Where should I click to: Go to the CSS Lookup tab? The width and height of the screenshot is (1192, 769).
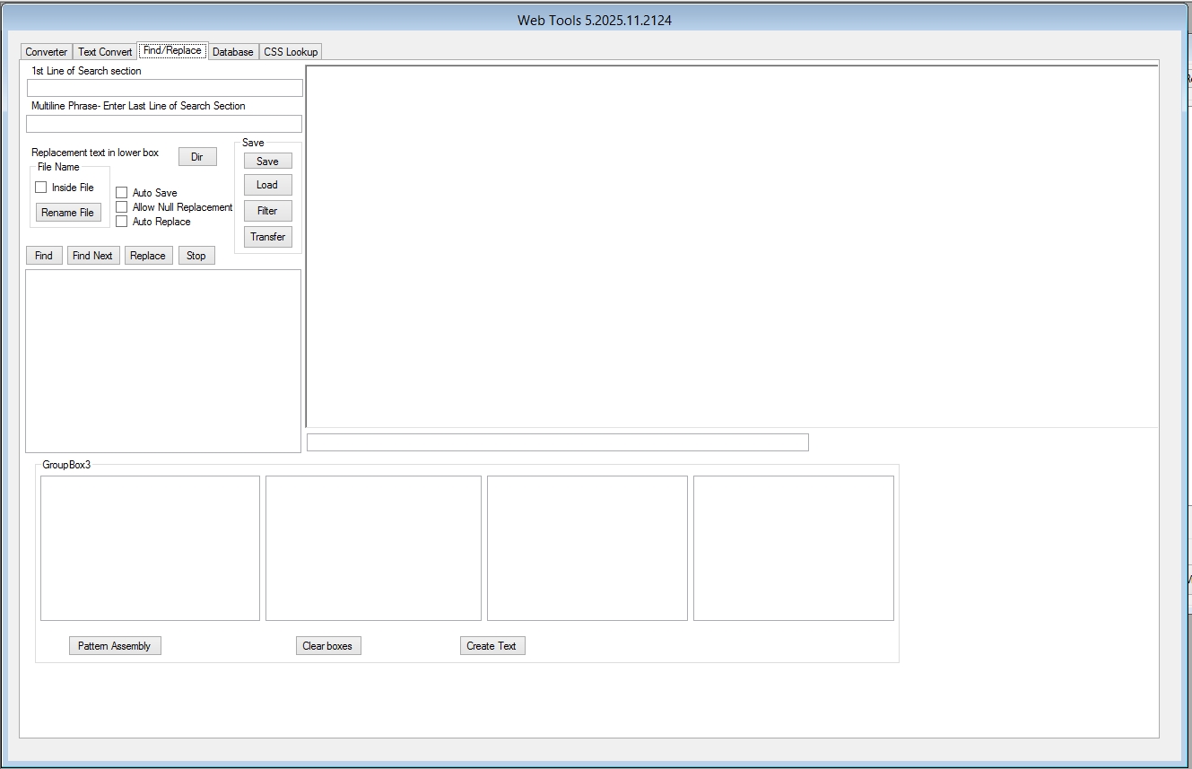click(x=291, y=52)
